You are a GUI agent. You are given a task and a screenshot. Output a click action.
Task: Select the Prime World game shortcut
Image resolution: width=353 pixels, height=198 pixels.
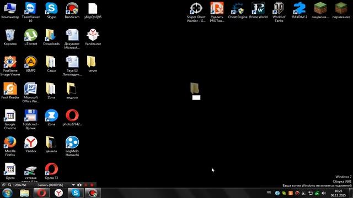pos(258,10)
